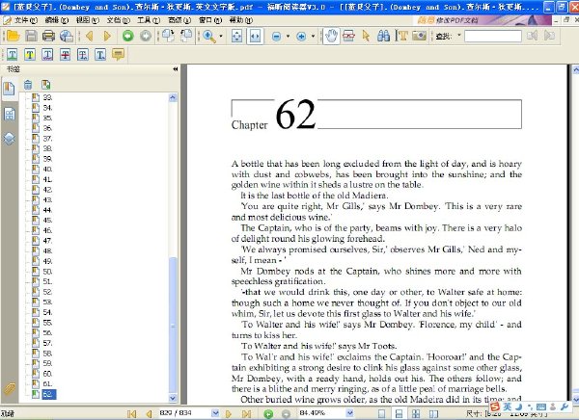Select the strikeout text tool
579x420 pixels.
[x=66, y=55]
